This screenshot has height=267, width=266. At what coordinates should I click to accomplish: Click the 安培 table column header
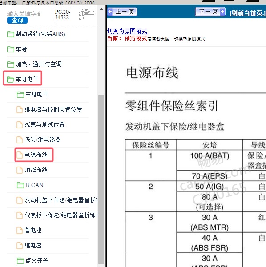tap(210, 145)
